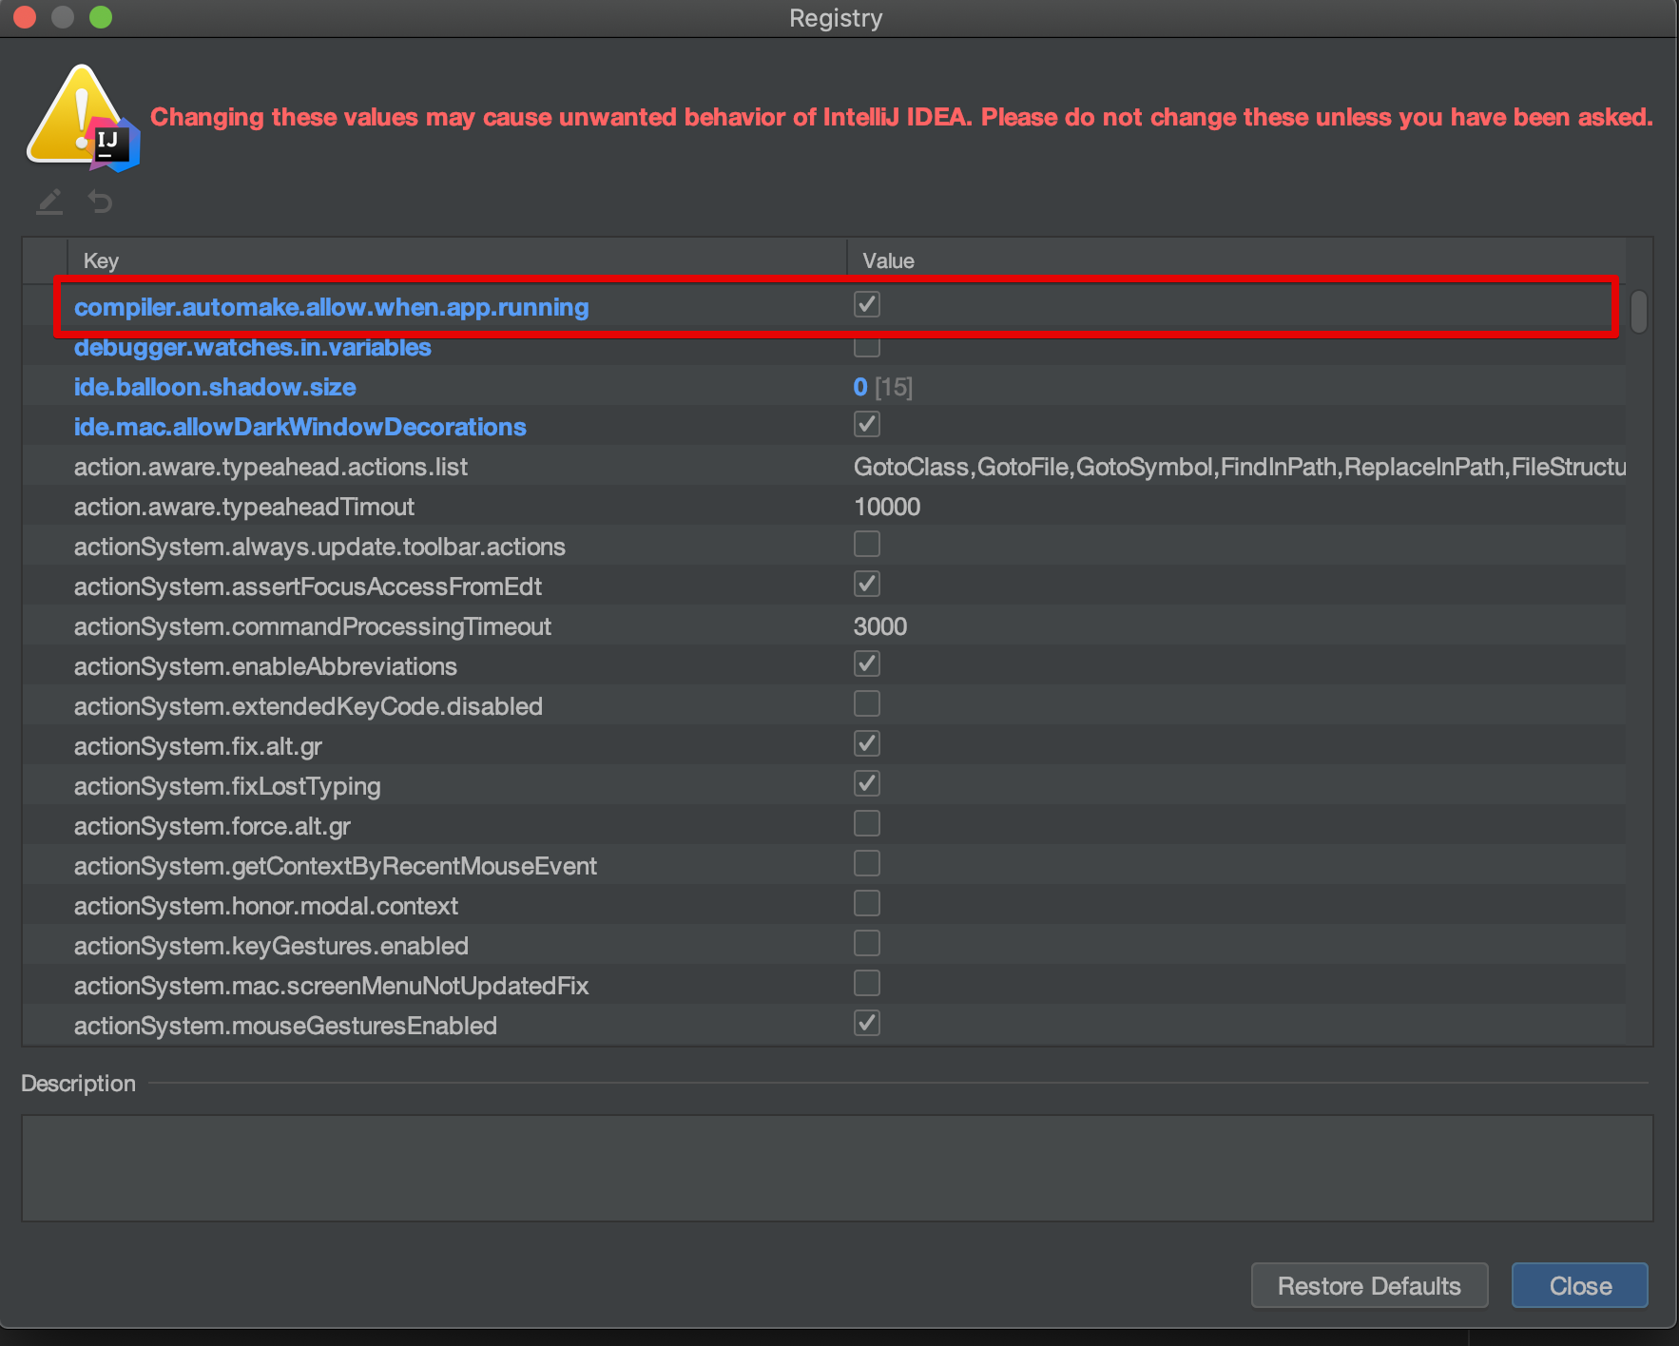Enable debugger.watches.in.variables checkbox
This screenshot has height=1346, width=1679.
866,346
